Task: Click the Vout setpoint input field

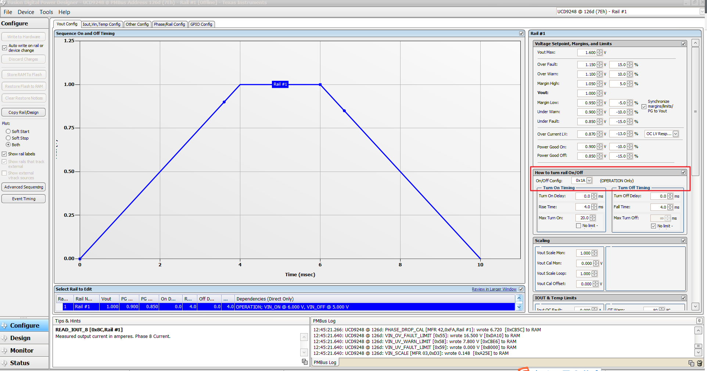Action: pos(587,93)
